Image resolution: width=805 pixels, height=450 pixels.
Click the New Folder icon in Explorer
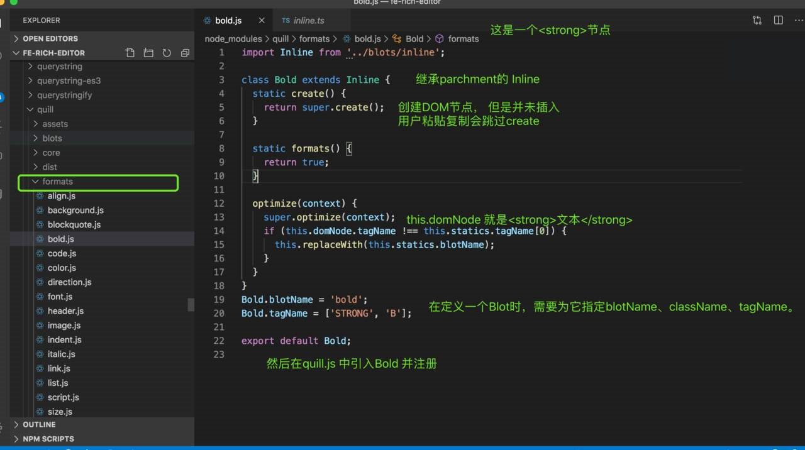[148, 53]
